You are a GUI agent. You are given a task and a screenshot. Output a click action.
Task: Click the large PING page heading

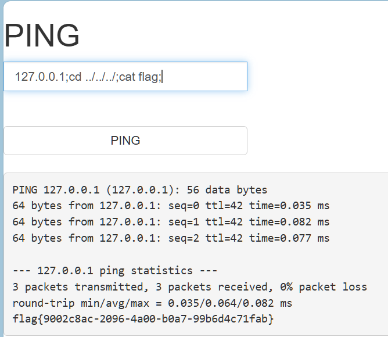click(42, 36)
